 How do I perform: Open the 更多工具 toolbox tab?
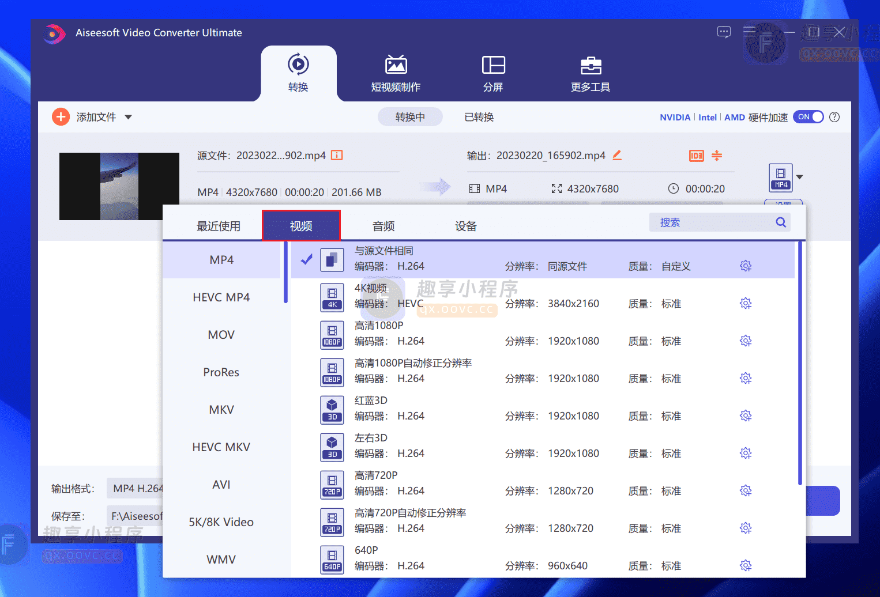[591, 73]
